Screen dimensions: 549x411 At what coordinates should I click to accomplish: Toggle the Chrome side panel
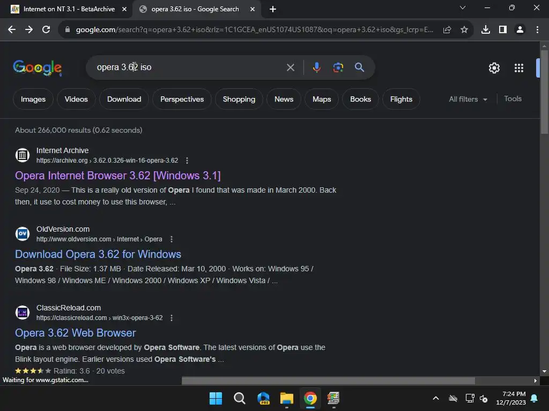click(503, 30)
